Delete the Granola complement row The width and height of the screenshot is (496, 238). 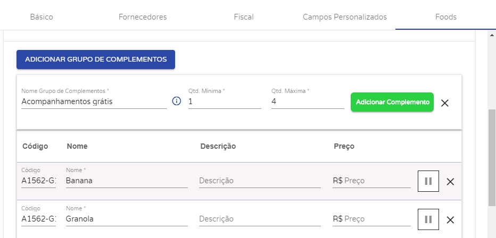pos(450,220)
